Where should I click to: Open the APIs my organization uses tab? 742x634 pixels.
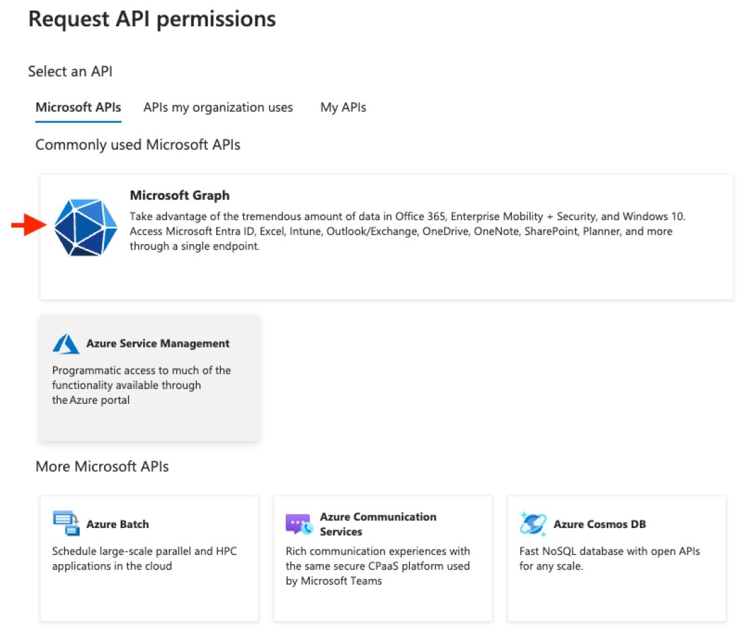(218, 107)
